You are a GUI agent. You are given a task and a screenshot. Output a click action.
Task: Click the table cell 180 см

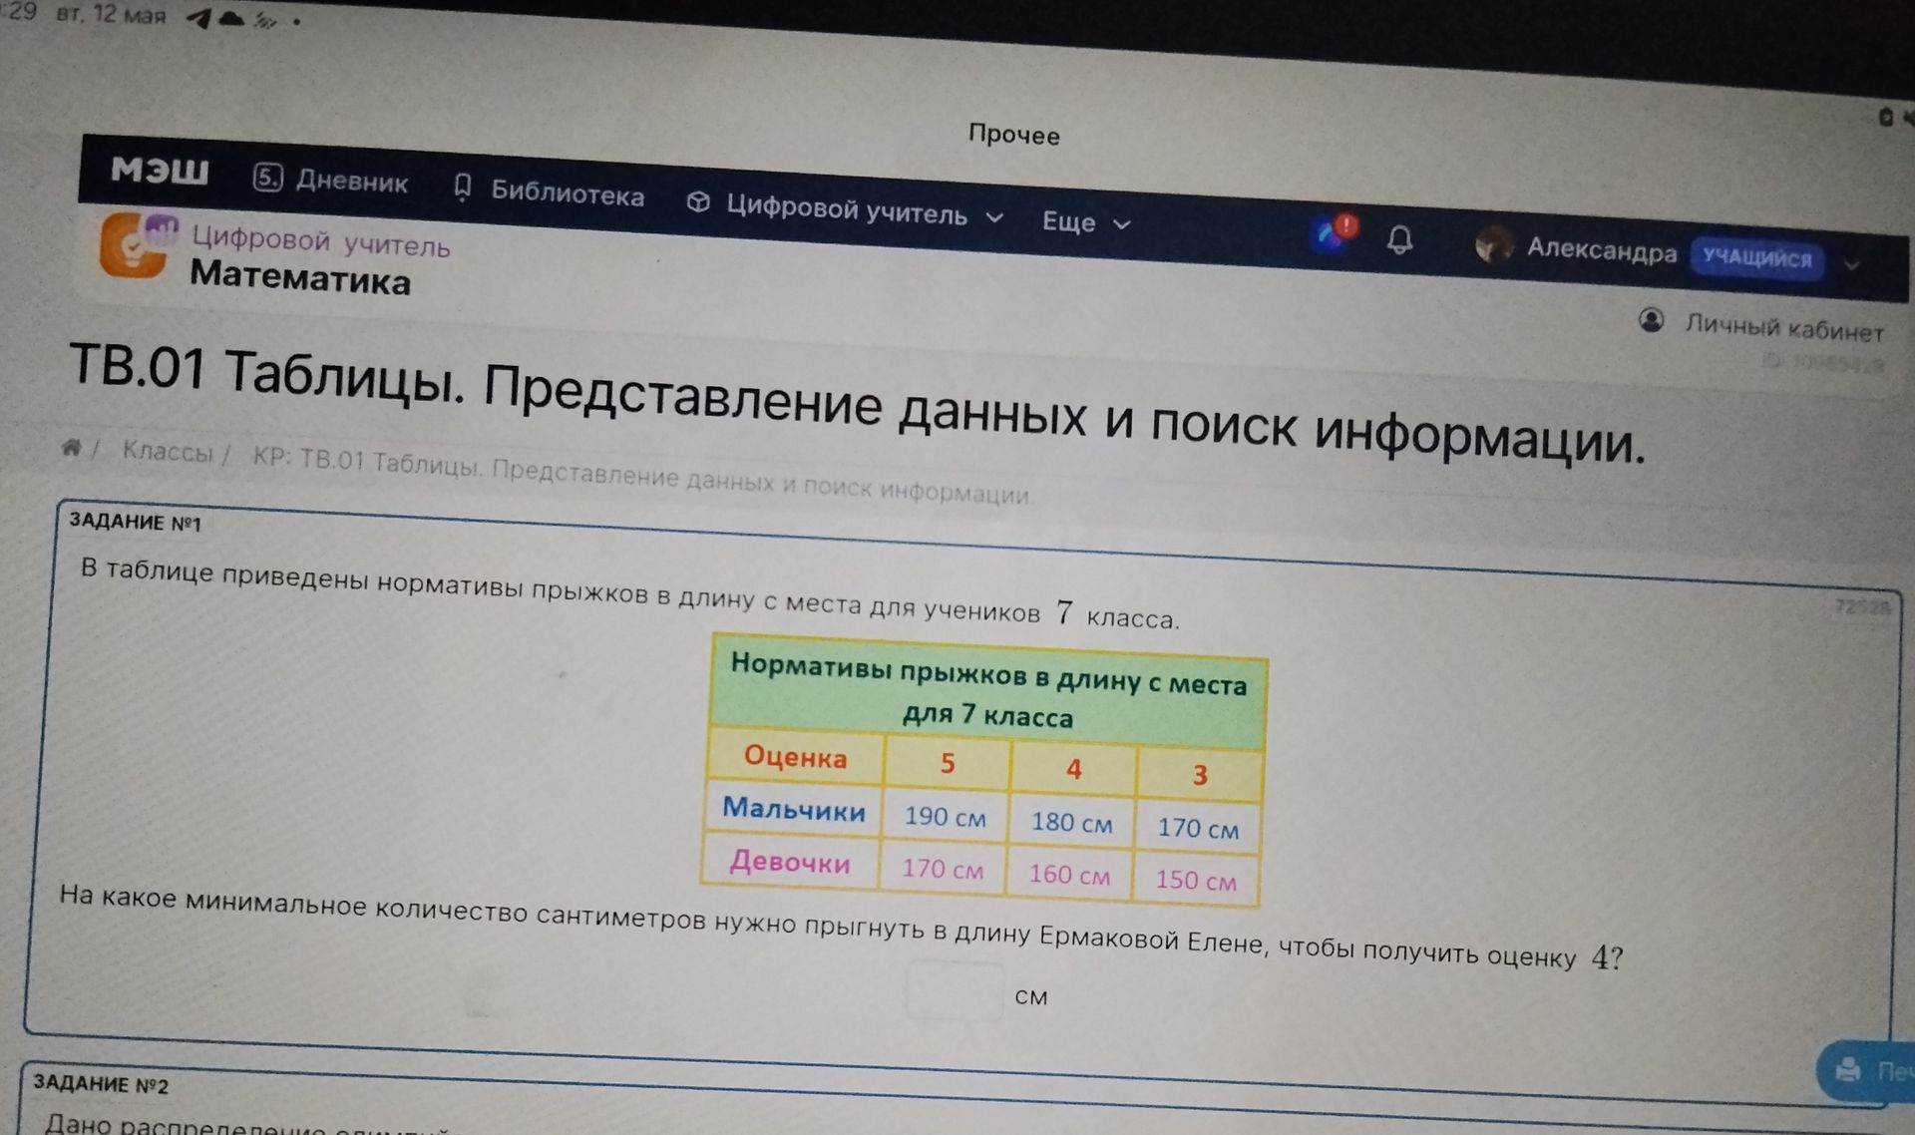coord(1071,823)
